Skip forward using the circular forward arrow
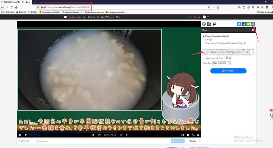 (121, 135)
